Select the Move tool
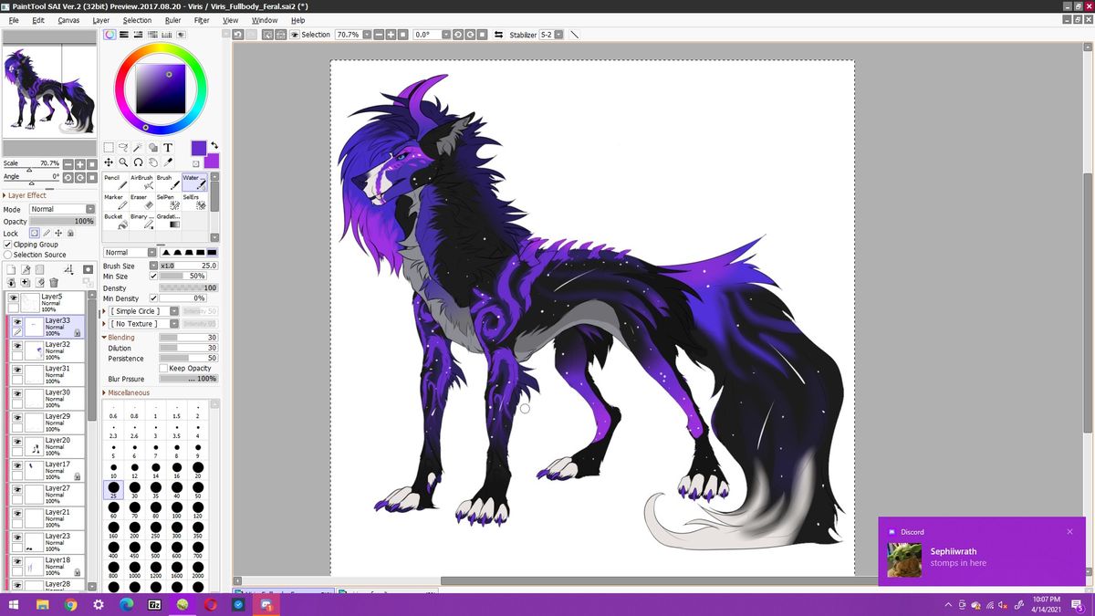1095x616 pixels. (109, 162)
